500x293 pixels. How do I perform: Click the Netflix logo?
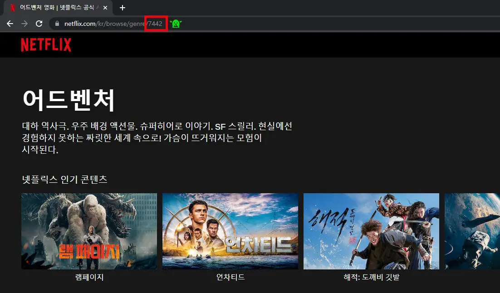46,45
